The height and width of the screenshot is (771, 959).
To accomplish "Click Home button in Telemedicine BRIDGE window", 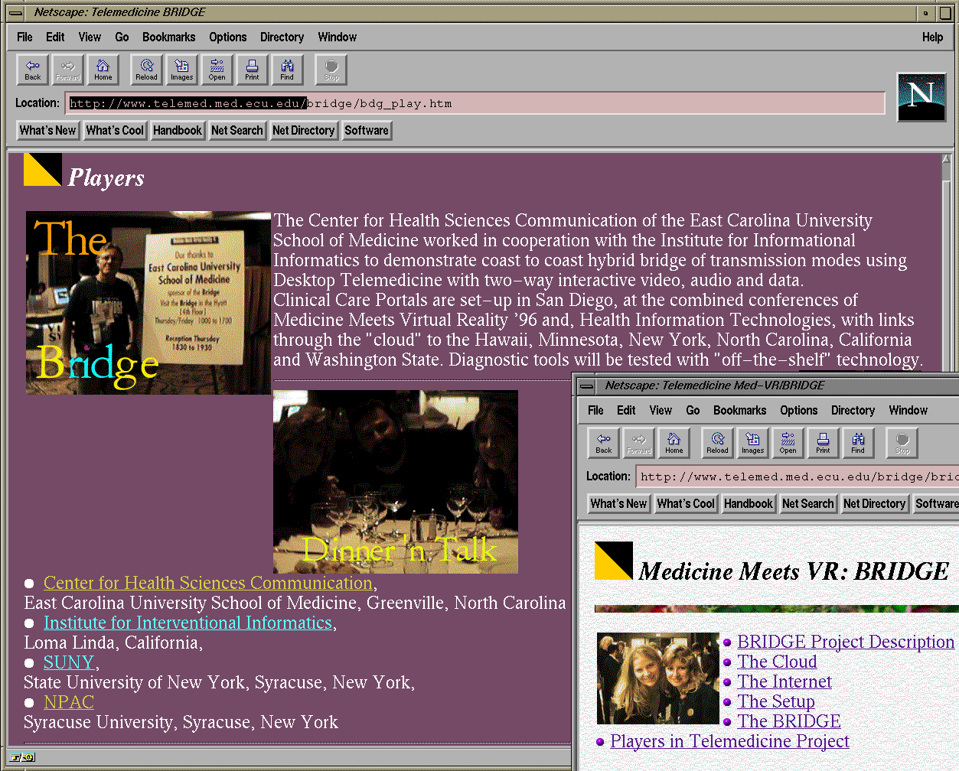I will coord(103,70).
